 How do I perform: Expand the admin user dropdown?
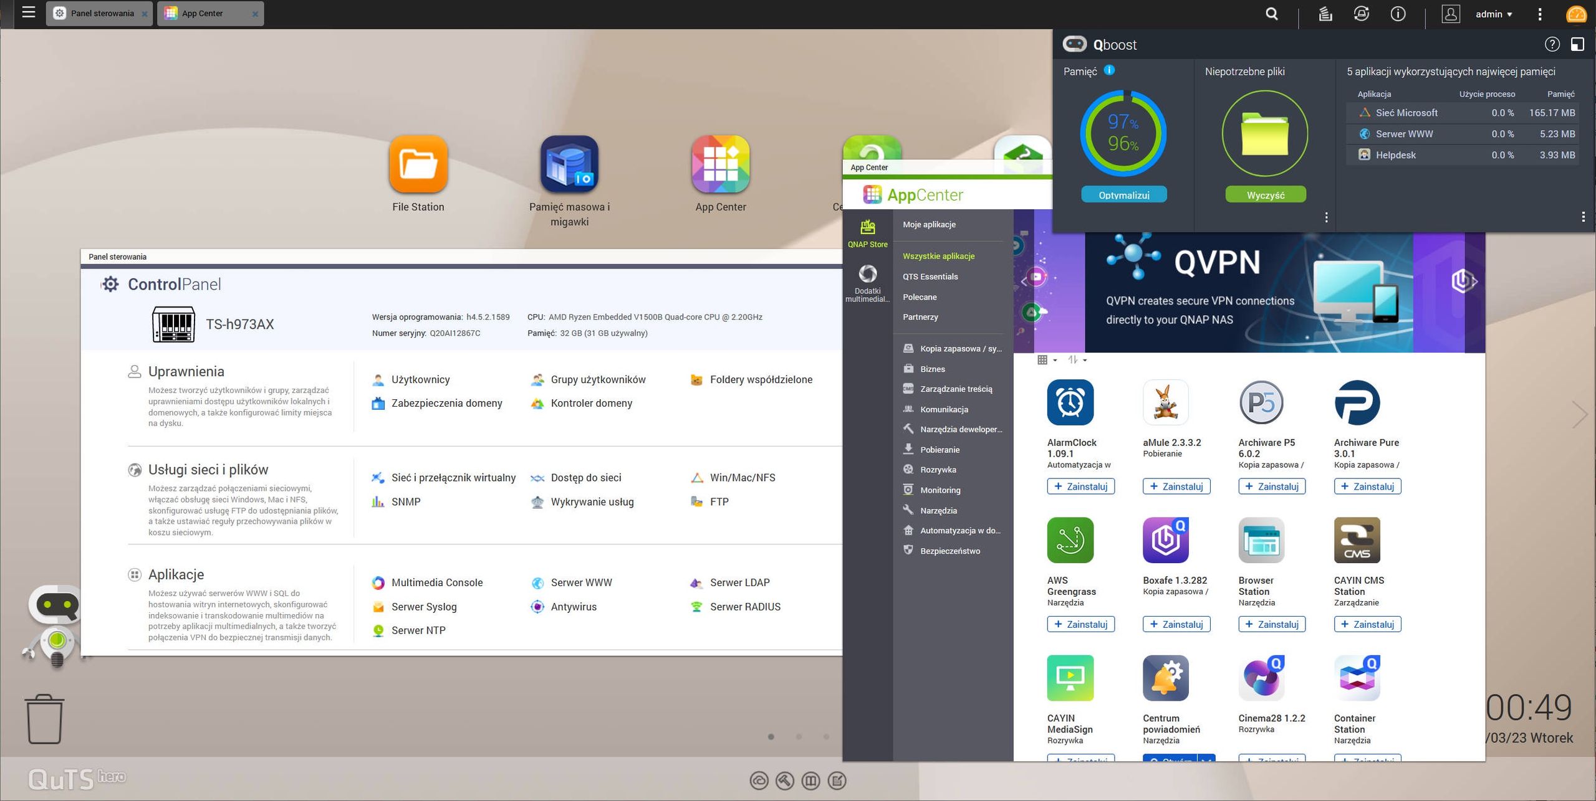pyautogui.click(x=1494, y=14)
